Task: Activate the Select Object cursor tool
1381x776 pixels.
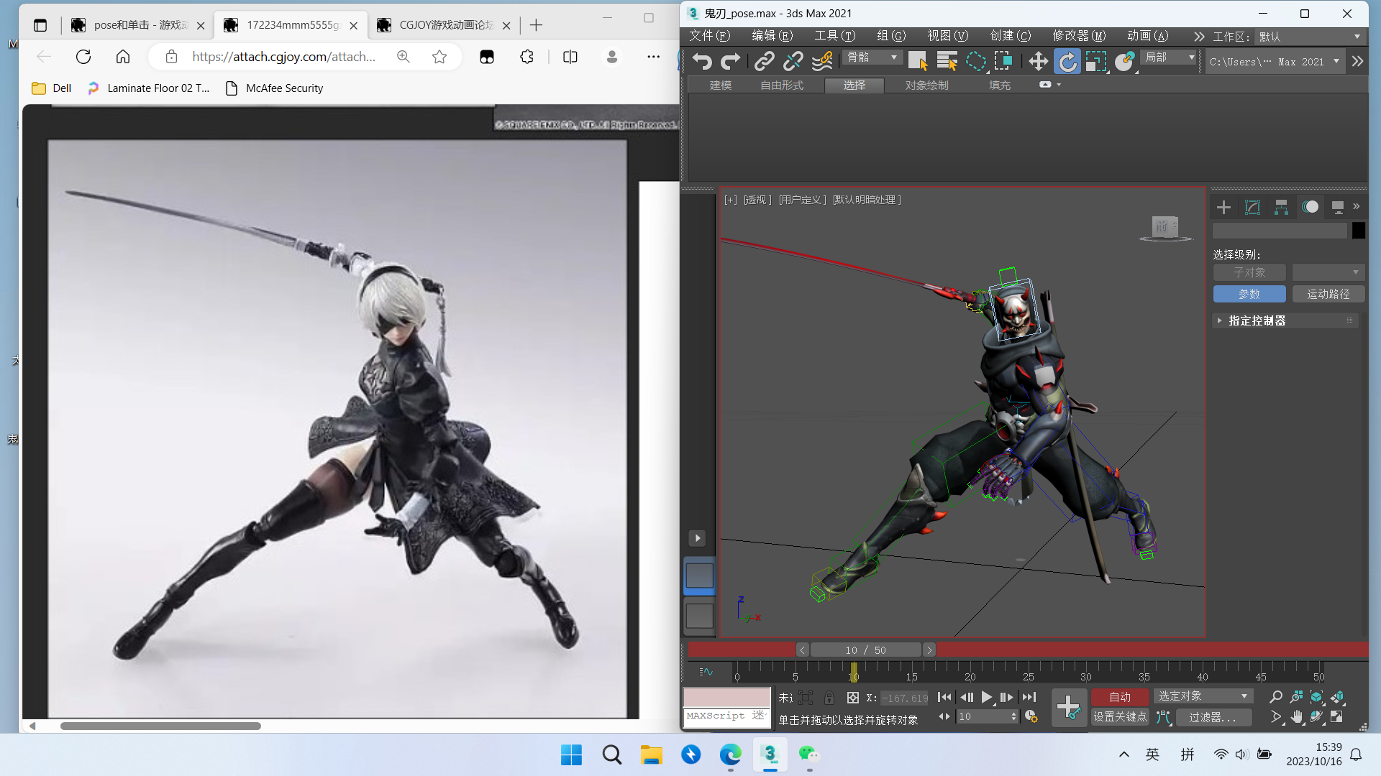Action: point(917,61)
